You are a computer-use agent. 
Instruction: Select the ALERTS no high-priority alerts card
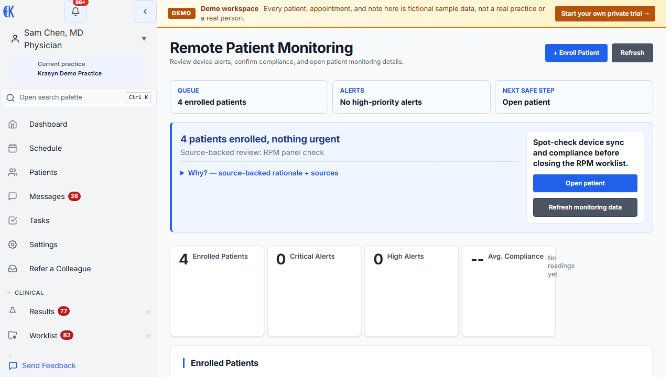point(412,97)
